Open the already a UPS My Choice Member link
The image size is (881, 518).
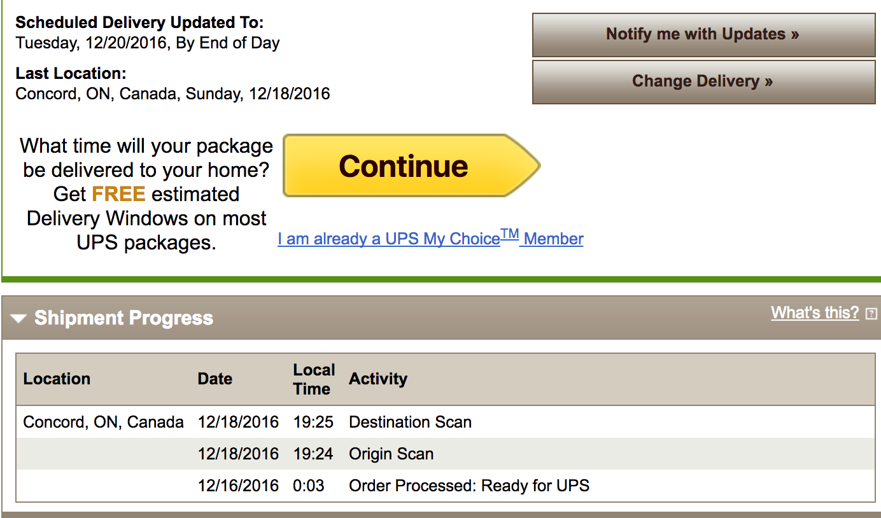tap(430, 238)
